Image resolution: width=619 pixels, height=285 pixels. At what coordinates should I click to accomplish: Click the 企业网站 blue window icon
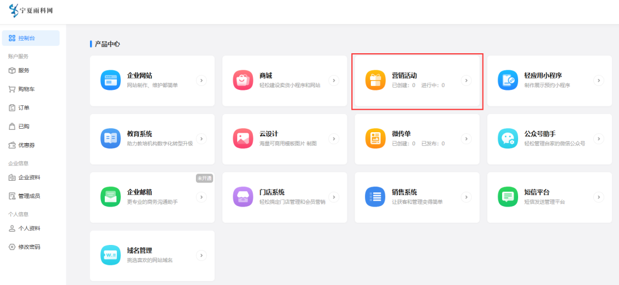tap(111, 81)
